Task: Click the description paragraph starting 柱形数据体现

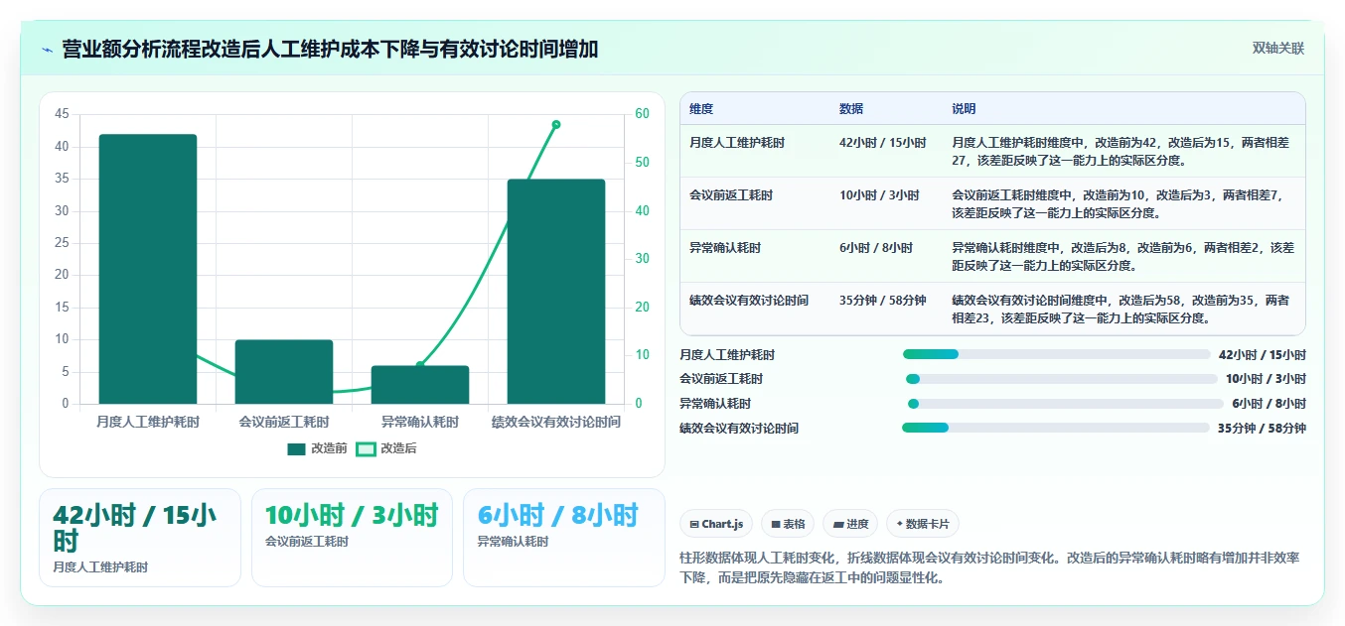Action: point(987,567)
